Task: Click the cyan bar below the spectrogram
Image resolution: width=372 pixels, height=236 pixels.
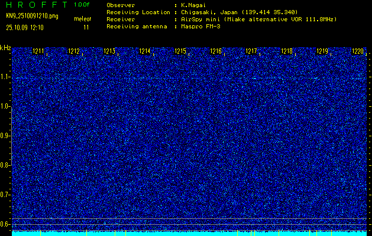Action: point(189,233)
